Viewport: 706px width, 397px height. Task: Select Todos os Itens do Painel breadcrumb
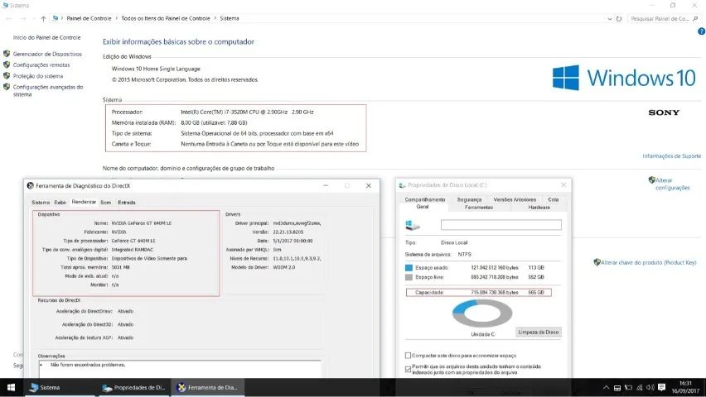coord(166,18)
